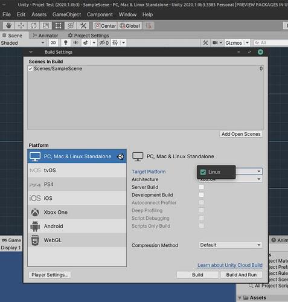
Task: Toggle scene audio
Action: point(75,43)
